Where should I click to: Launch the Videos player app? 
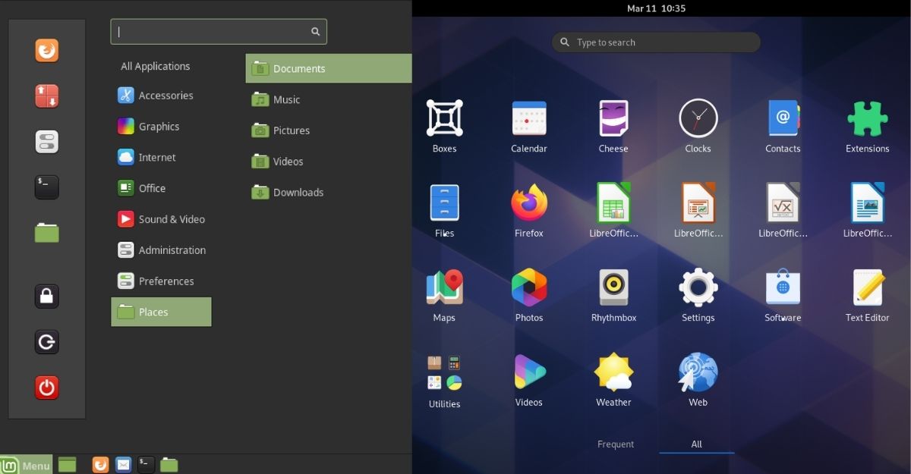coord(529,381)
